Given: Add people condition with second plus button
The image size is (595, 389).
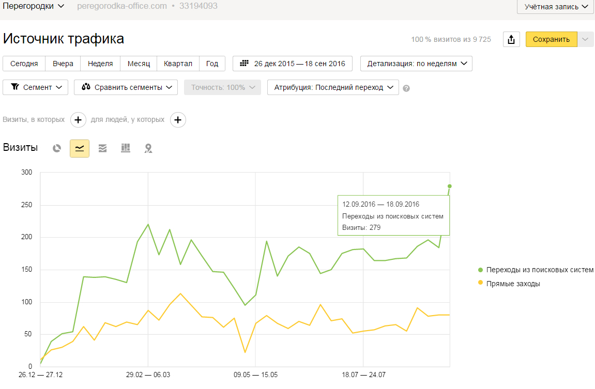Looking at the screenshot, I should [178, 120].
